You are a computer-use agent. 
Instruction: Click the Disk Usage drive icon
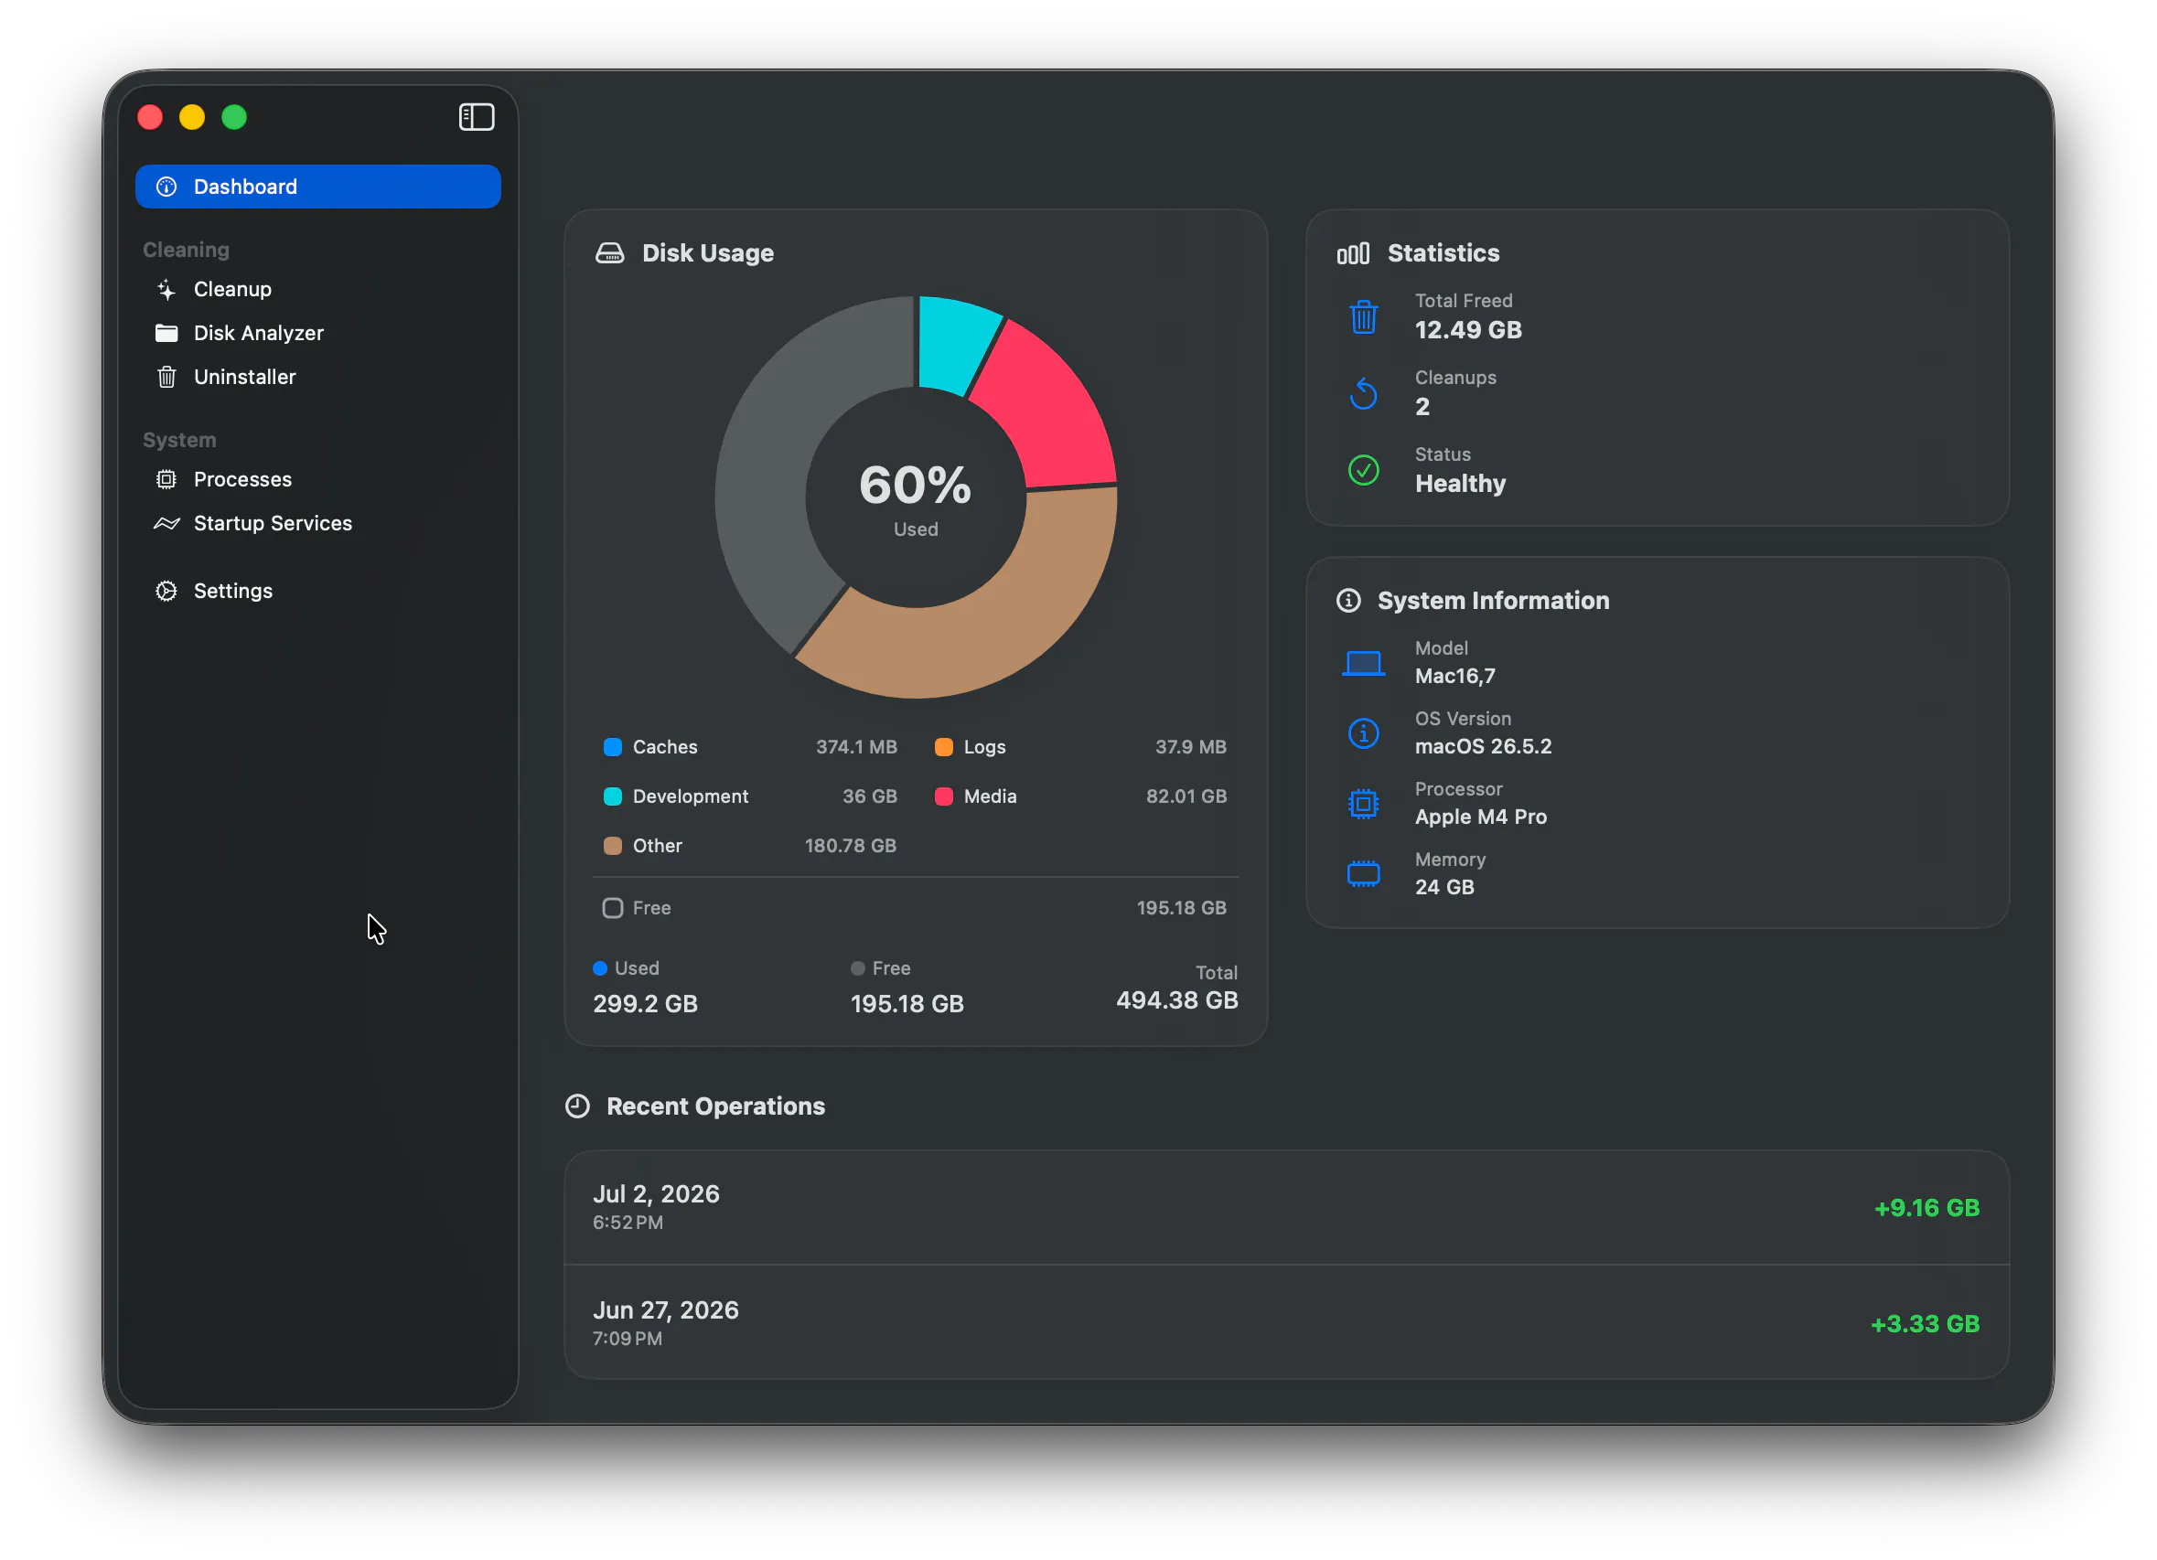pos(609,253)
